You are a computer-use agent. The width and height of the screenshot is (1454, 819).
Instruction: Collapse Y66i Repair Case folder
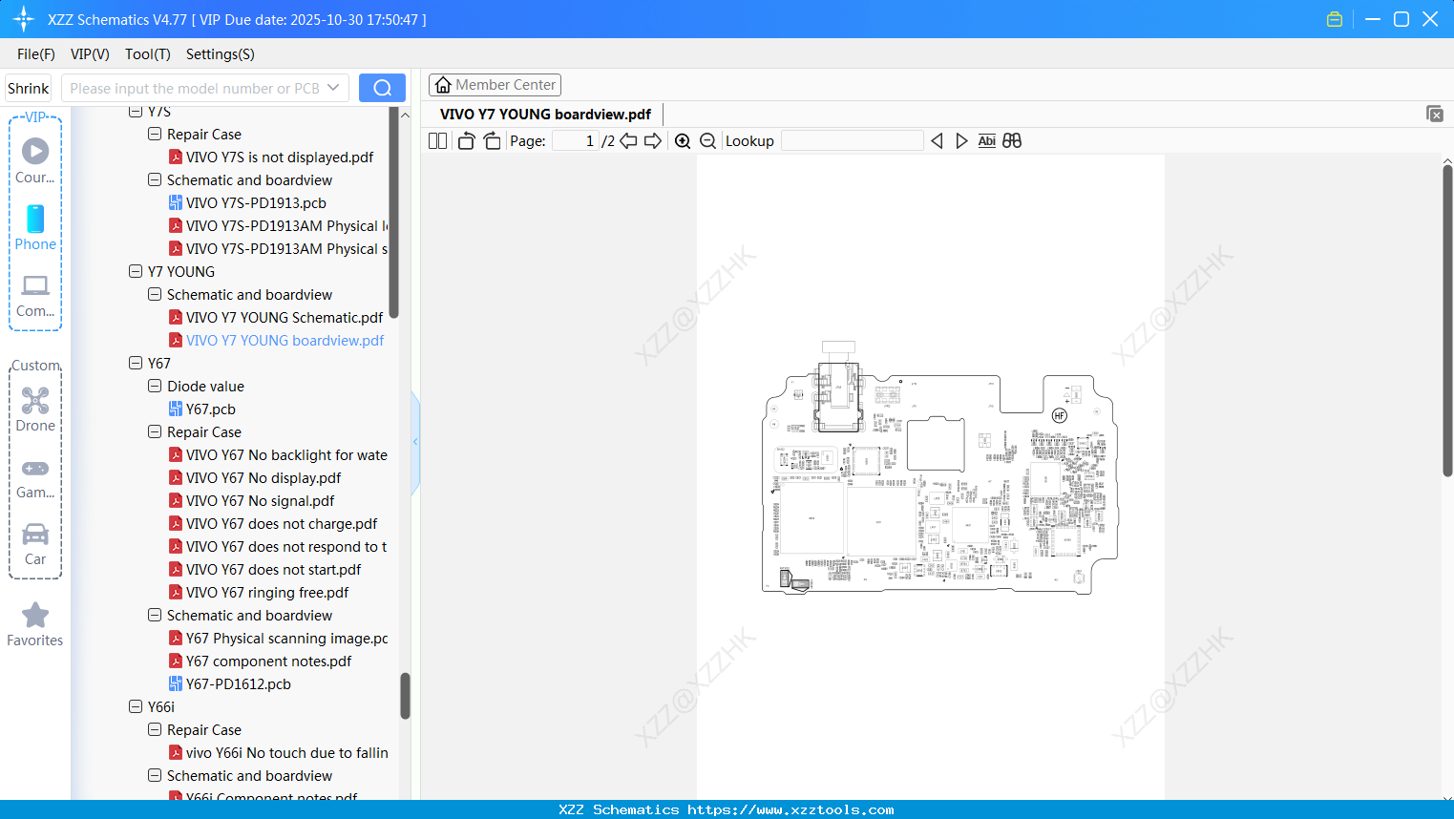click(155, 730)
